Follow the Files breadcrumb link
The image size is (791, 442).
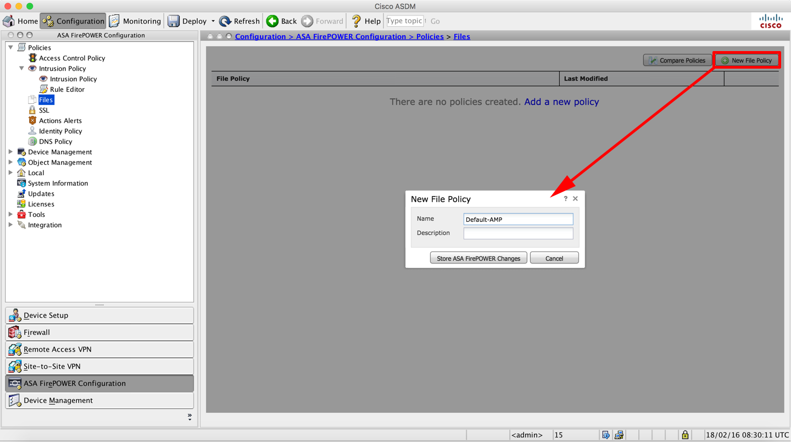[461, 36]
